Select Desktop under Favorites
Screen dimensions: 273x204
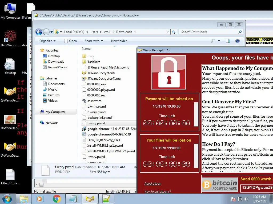[x=51, y=56]
